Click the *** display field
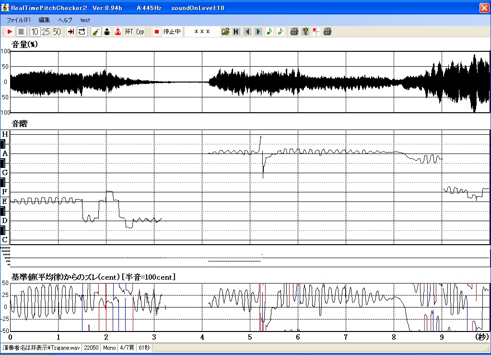 pyautogui.click(x=202, y=32)
